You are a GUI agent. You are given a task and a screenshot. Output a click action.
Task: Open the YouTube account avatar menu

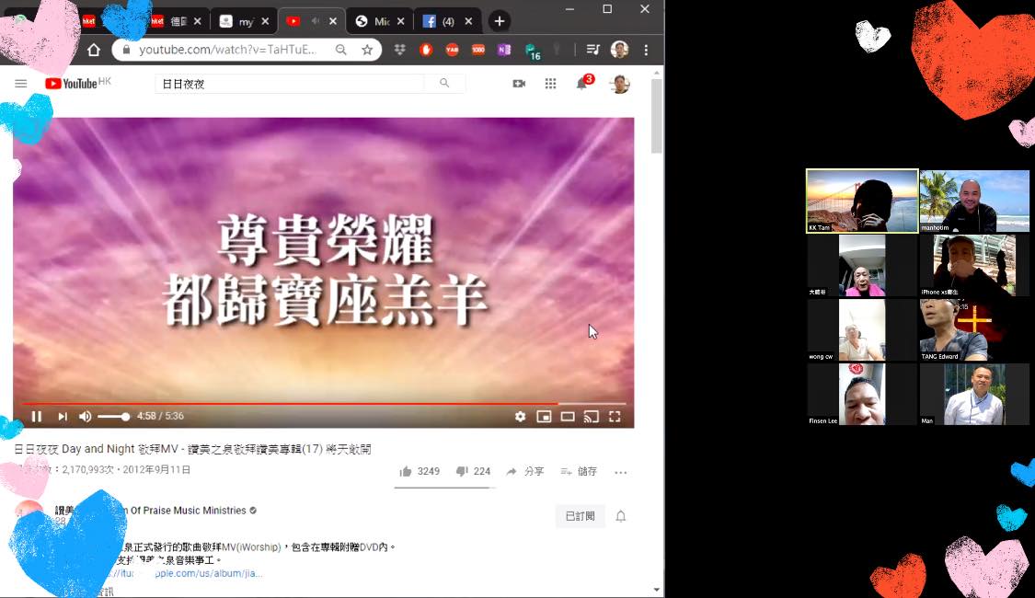pos(620,84)
